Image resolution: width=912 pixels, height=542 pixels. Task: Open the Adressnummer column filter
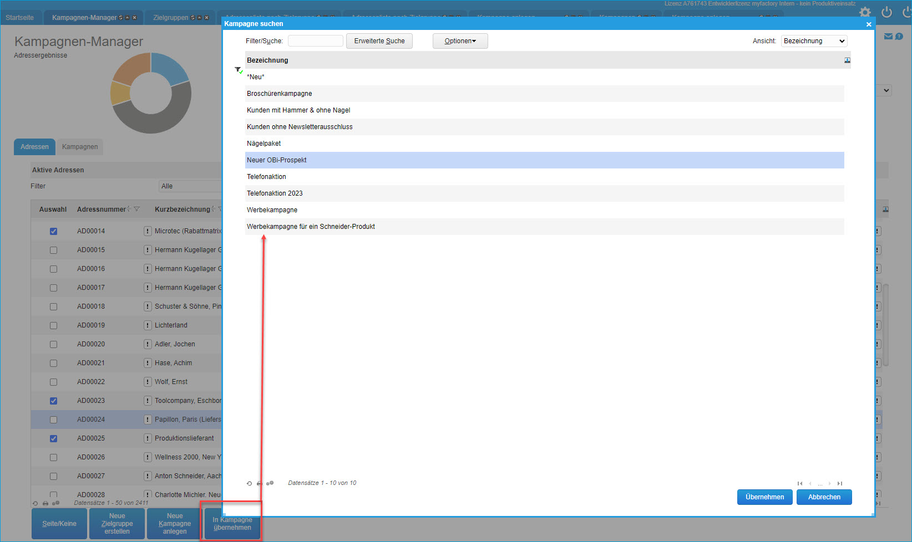[137, 209]
